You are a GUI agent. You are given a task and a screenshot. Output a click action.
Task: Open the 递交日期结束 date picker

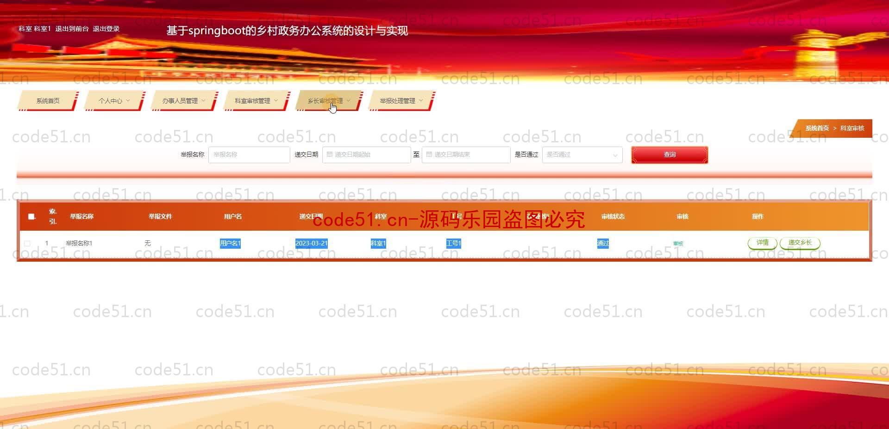click(466, 154)
